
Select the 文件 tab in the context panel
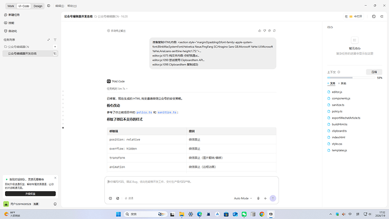click(331, 84)
